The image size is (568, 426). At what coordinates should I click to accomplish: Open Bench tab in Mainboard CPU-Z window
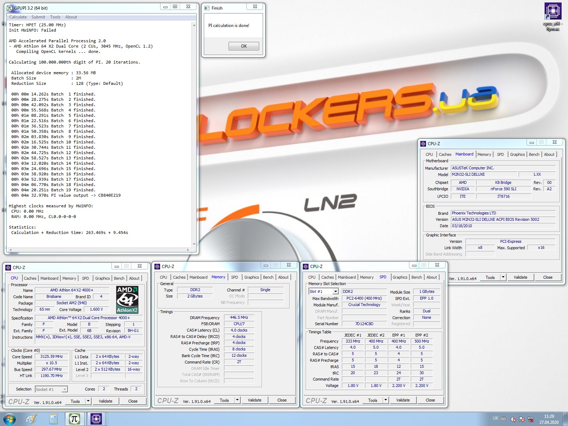tap(534, 154)
